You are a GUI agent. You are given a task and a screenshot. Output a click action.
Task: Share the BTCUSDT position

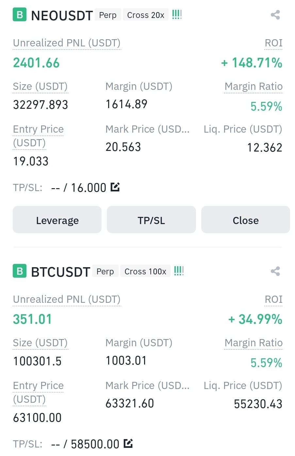click(x=275, y=271)
